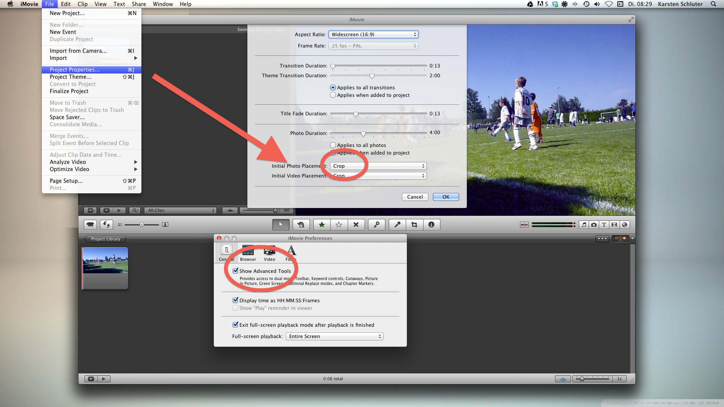Select Applies to all photos radio button

point(333,145)
